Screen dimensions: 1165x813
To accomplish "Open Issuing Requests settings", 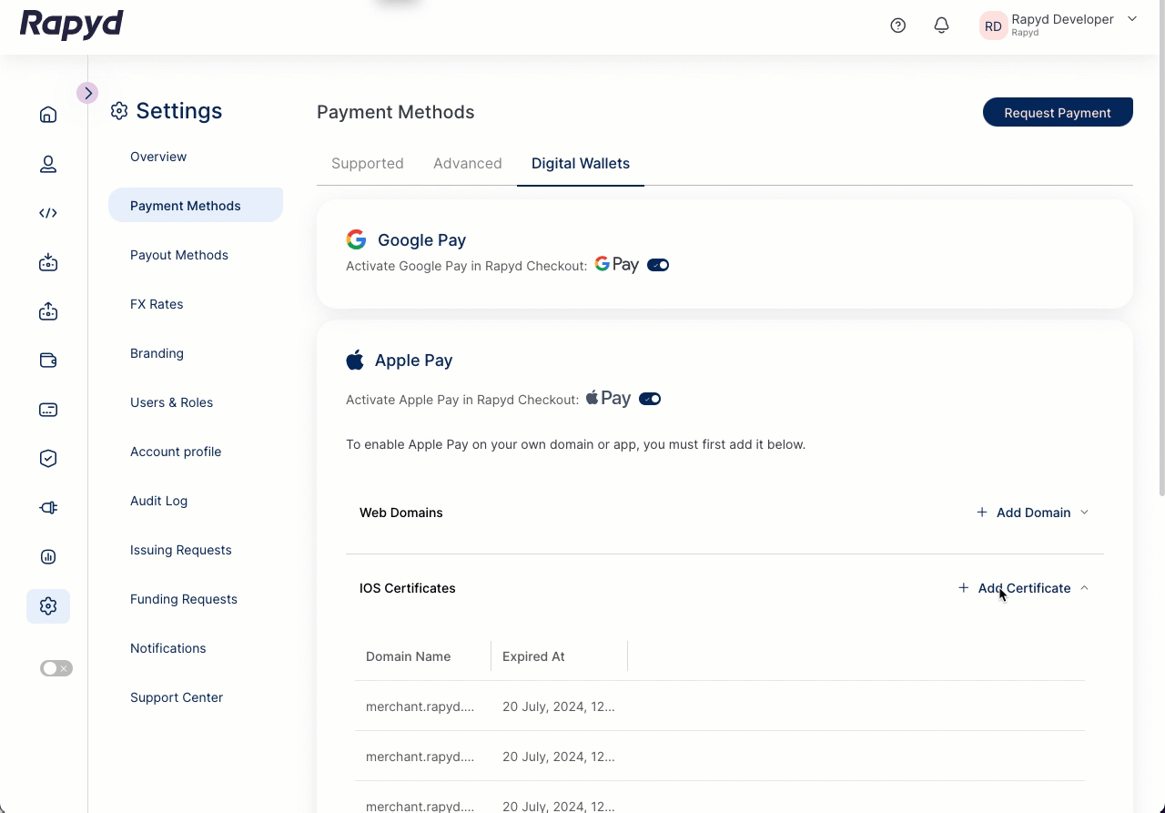I will point(181,550).
